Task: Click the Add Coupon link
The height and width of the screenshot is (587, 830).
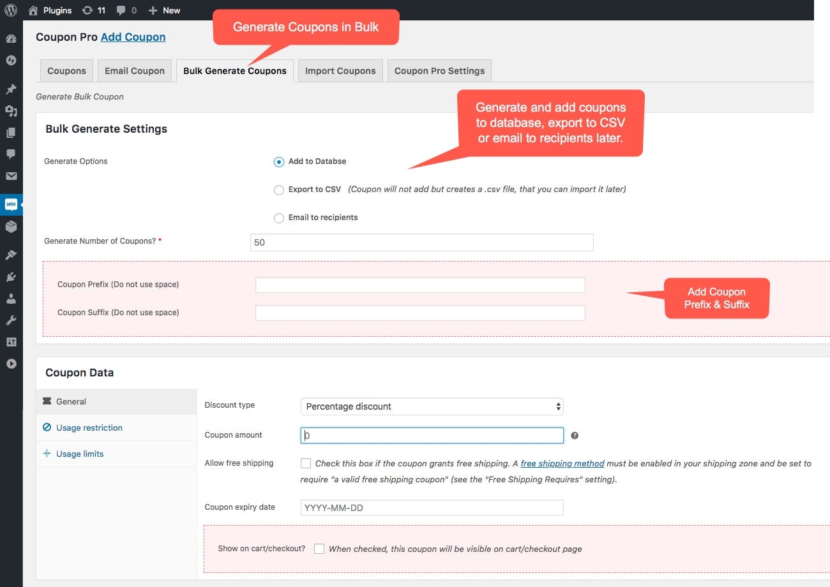Action: [x=133, y=37]
